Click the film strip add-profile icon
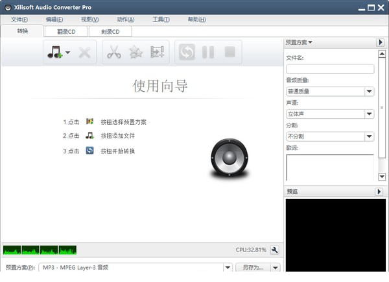Viewport: 389px width, 282px height. point(158,52)
